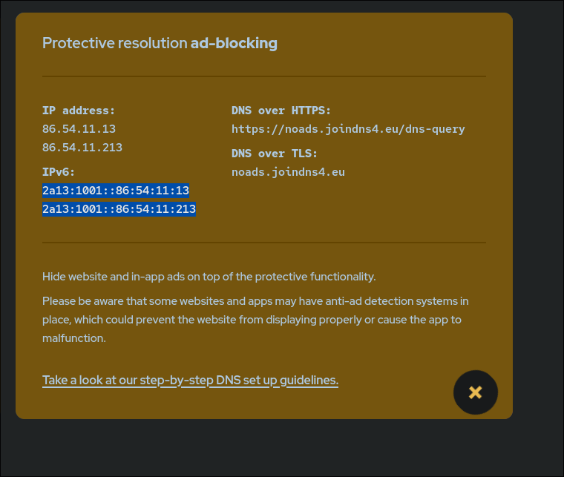Click the DNS over TLS hostname noads.joindns4.eu
The height and width of the screenshot is (477, 564).
click(x=288, y=172)
